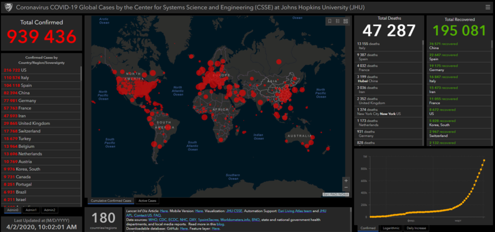The height and width of the screenshot is (232, 495).
Task: Select Spain in confirmed cases list
Action: 41,85
